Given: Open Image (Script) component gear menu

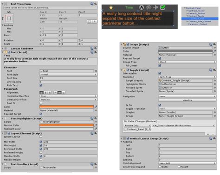Looking at the screenshot, I should point(214,44).
